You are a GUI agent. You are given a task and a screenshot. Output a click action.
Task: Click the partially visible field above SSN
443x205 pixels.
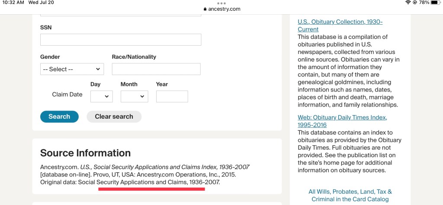121,14
